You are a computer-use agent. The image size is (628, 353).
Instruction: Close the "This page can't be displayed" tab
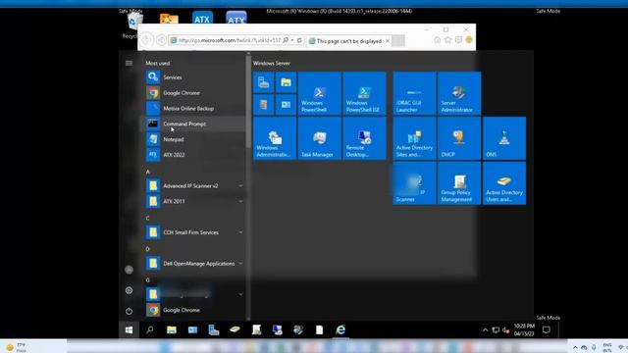[x=388, y=41]
